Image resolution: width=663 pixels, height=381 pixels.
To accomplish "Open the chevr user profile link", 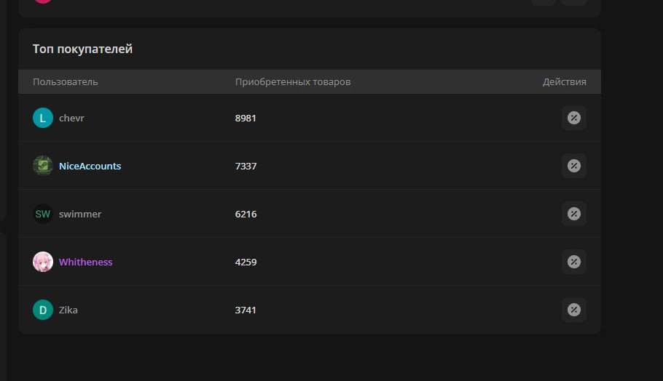I will pyautogui.click(x=71, y=118).
